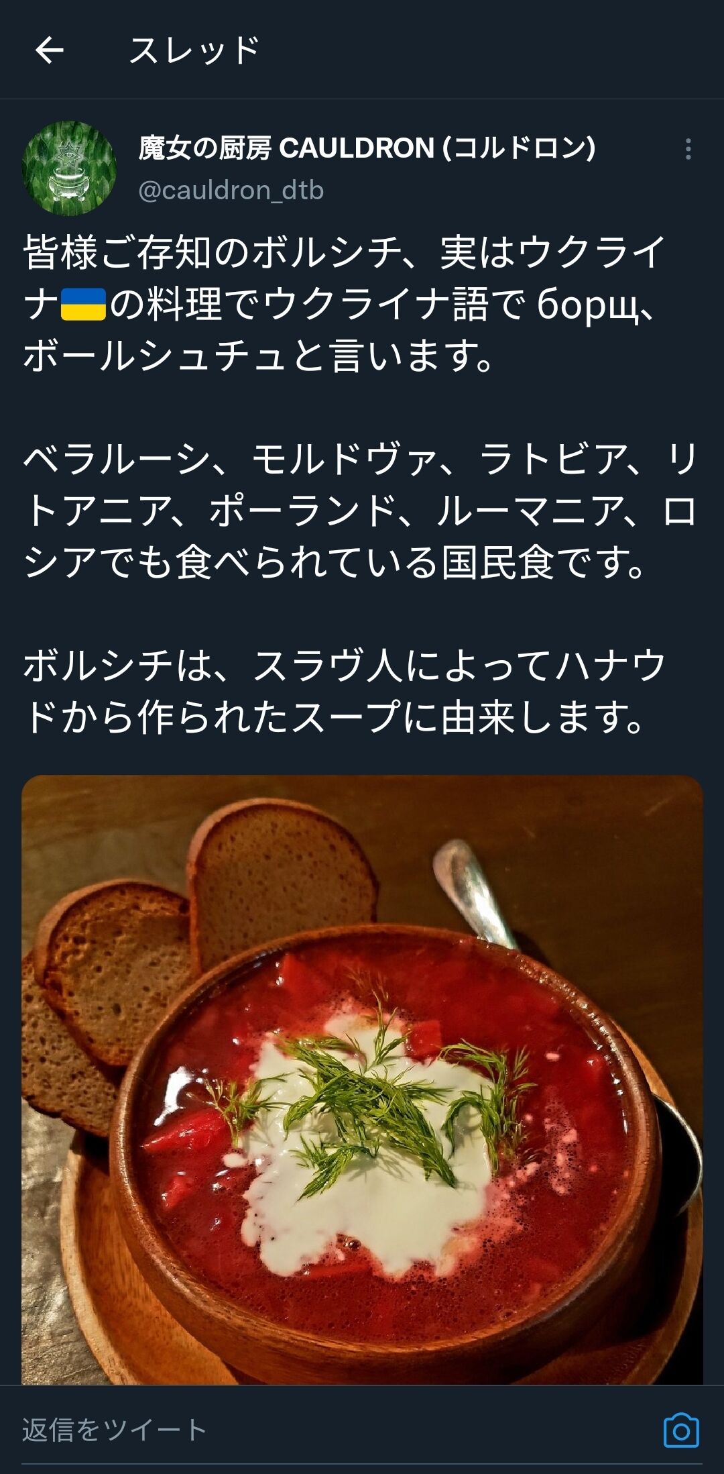Screen dimensions: 724x1474
Task: Tap the ボールシュチュ pronunciation text line
Action: (259, 356)
